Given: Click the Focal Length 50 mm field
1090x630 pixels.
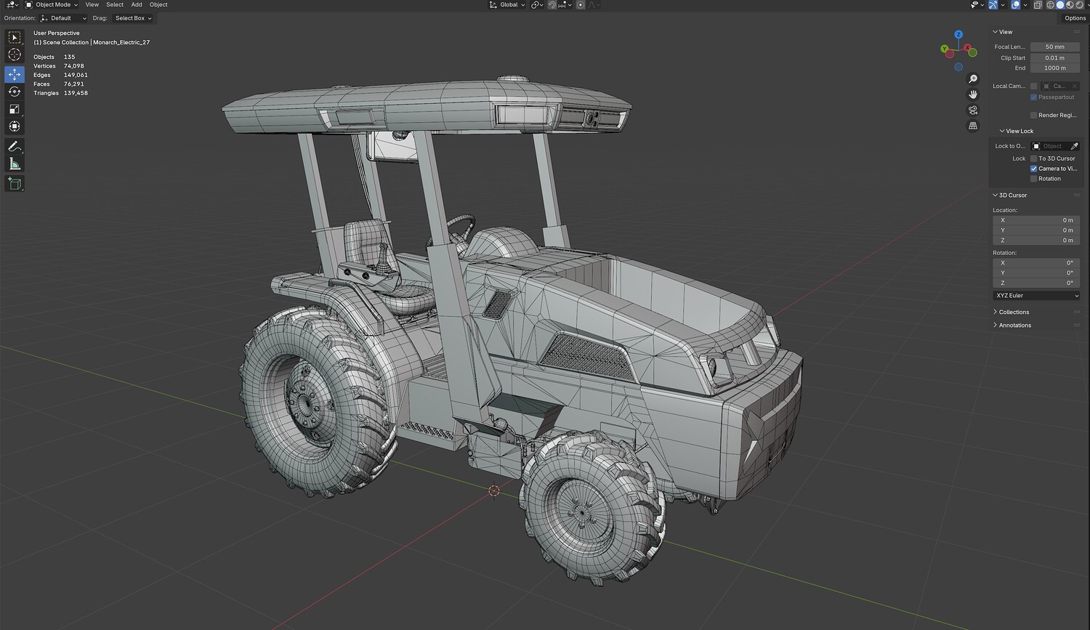Looking at the screenshot, I should click(x=1055, y=47).
